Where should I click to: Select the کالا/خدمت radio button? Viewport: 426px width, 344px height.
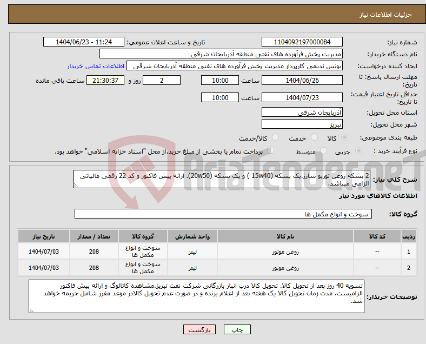pos(276,137)
